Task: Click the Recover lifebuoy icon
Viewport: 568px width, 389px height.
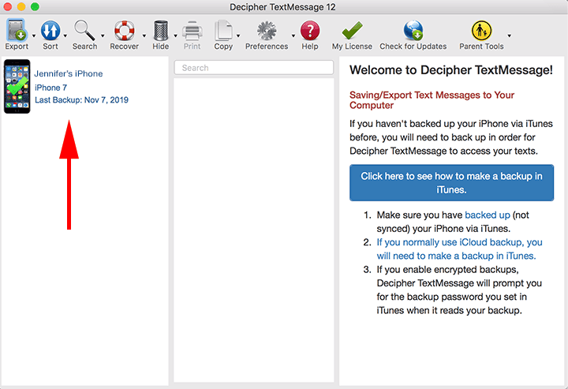Action: pos(125,31)
